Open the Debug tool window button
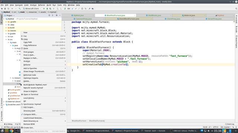Screen dimensions: 238x133 coord(9,124)
